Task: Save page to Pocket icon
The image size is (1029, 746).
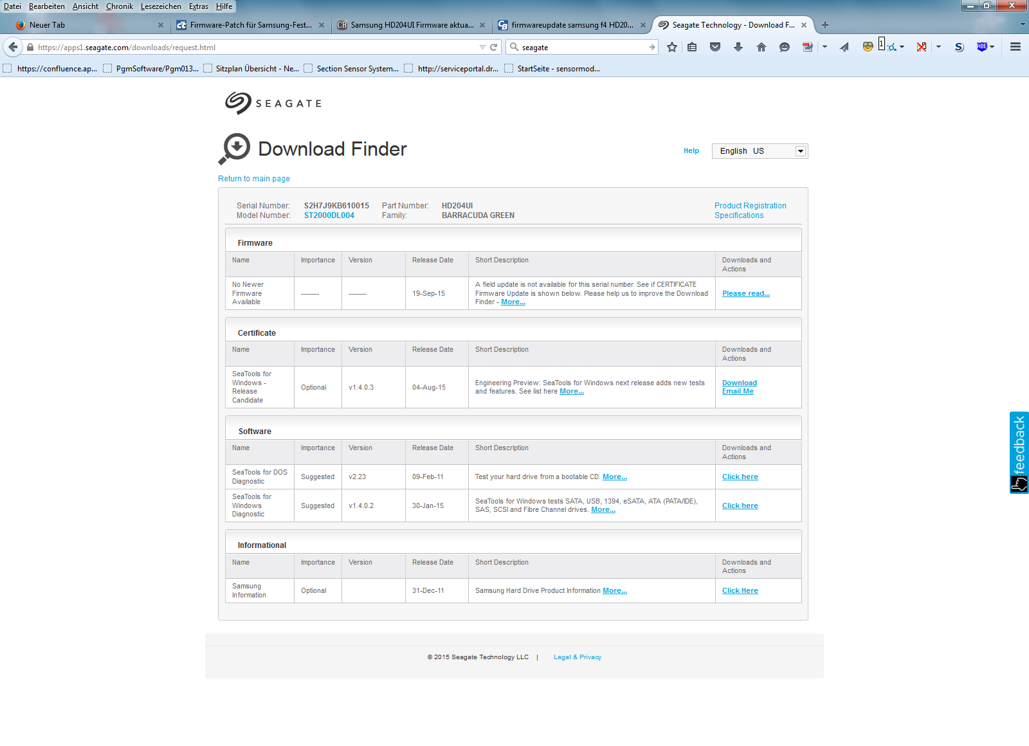Action: 715,47
